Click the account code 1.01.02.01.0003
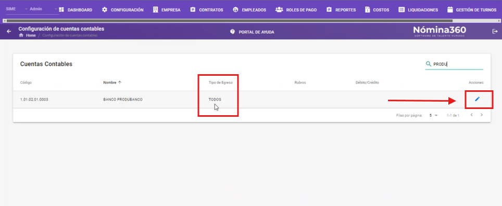This screenshot has height=206, width=502. point(34,100)
